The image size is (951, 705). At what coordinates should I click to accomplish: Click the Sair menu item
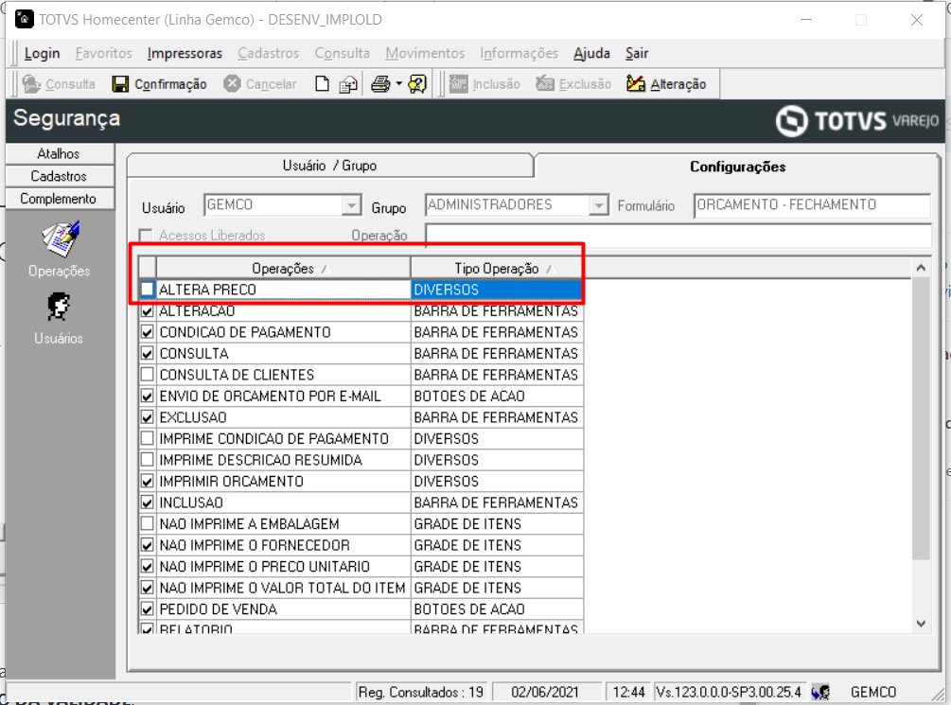(637, 53)
